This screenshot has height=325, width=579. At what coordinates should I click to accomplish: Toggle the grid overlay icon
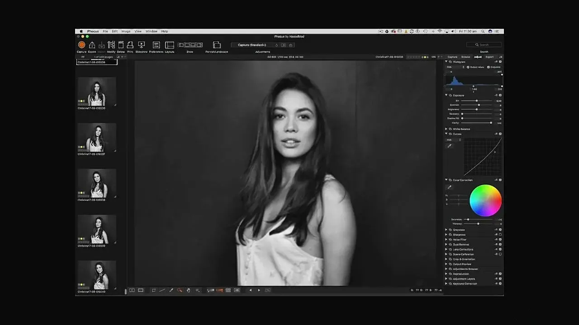point(228,290)
